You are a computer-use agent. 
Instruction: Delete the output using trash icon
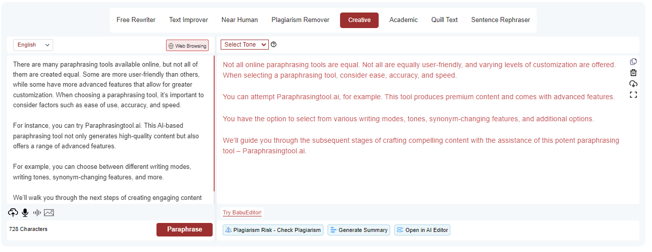click(633, 73)
